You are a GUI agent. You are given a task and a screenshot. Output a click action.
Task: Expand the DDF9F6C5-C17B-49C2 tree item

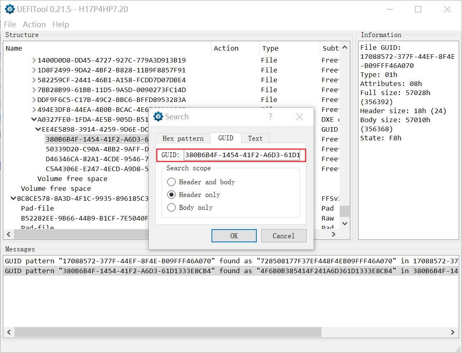point(34,100)
